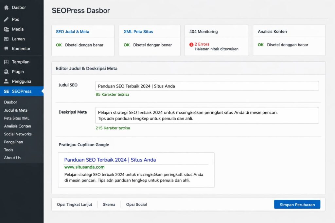Screen dimensions: 335x223
Task: Open the SEOPress menu in the sidebar
Action: (22, 91)
